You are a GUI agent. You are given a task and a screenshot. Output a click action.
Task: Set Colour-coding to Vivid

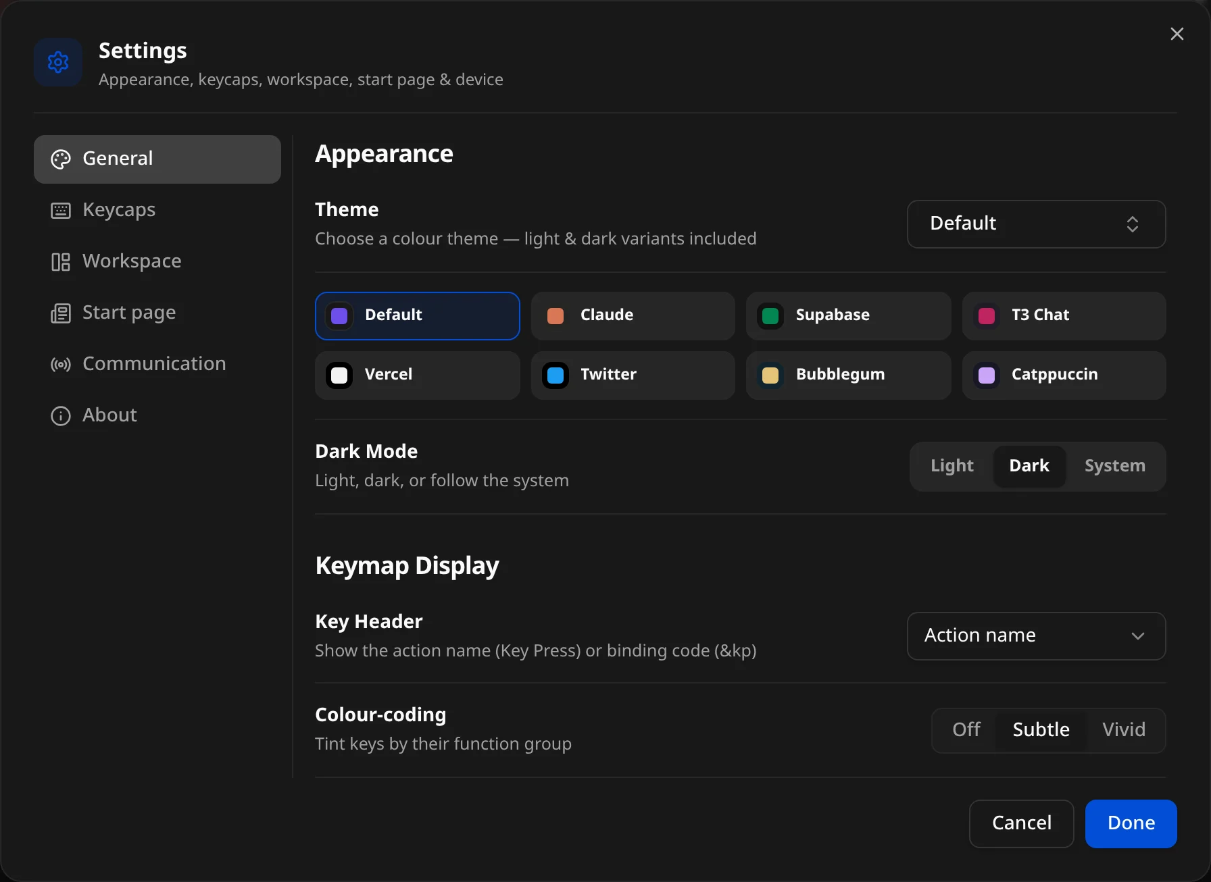1124,730
